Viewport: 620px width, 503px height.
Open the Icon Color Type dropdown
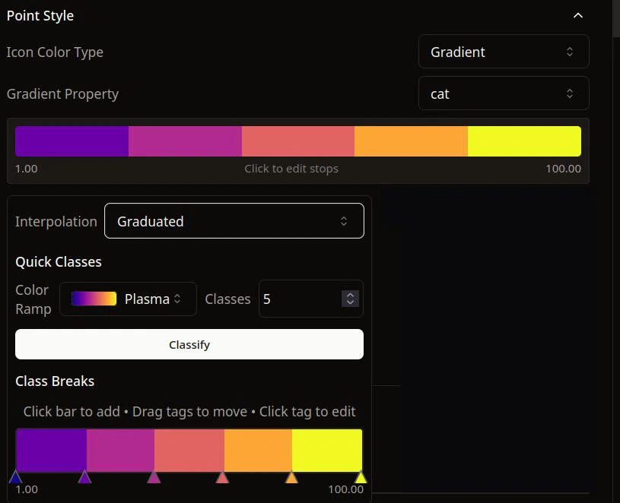(x=503, y=52)
